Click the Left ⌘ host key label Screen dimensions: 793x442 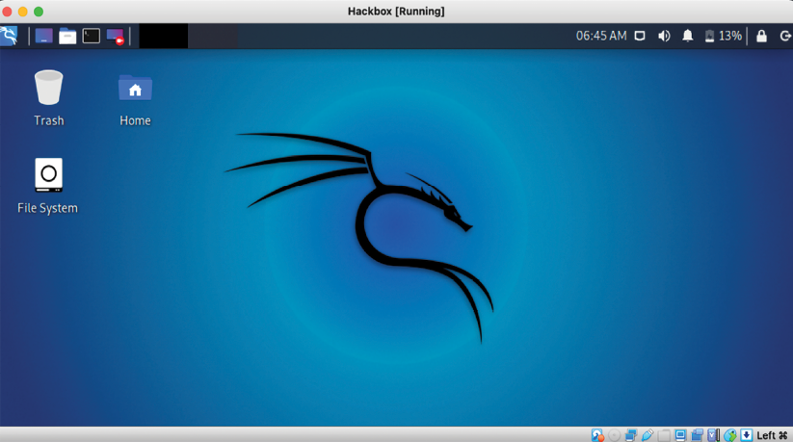tap(772, 435)
